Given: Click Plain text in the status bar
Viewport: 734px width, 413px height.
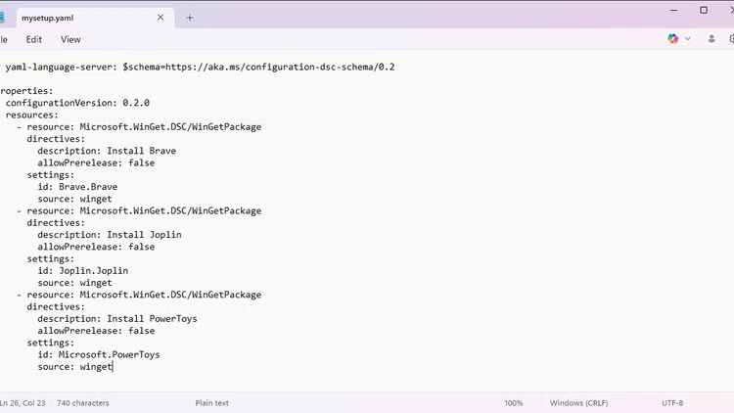Looking at the screenshot, I should point(212,402).
